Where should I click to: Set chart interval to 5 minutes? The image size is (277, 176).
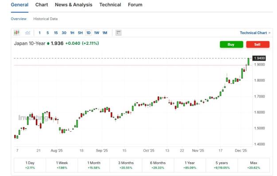(x=48, y=33)
